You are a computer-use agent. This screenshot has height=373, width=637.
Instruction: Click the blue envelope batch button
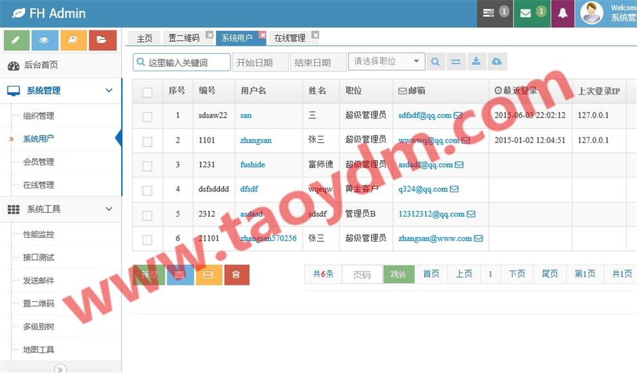point(180,275)
